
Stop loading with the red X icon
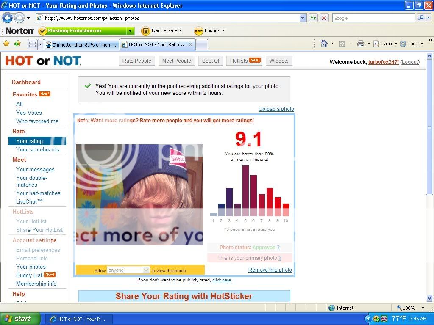[x=324, y=18]
